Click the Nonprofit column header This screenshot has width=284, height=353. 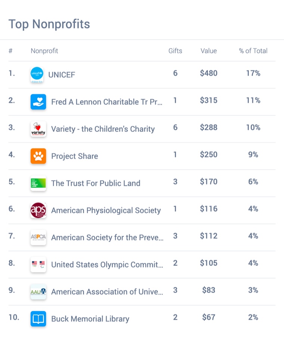point(44,51)
